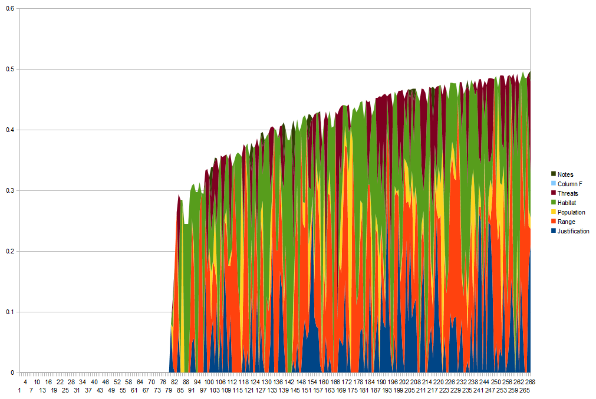Select the 0.1 value on the vertical axis
This screenshot has height=399, width=596.
[10, 312]
